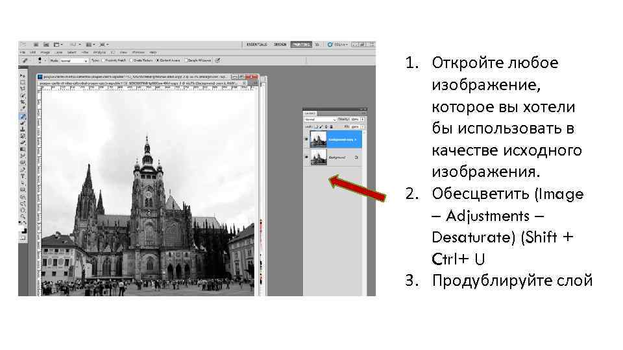Image resolution: width=623 pixels, height=350 pixels.
Task: Open the File menu
Action: coord(23,52)
